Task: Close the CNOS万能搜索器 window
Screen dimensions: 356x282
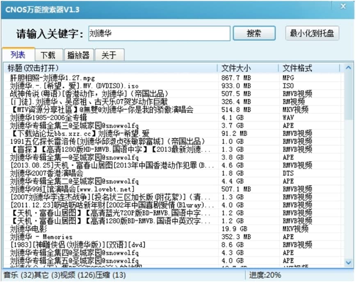Action: coord(343,6)
